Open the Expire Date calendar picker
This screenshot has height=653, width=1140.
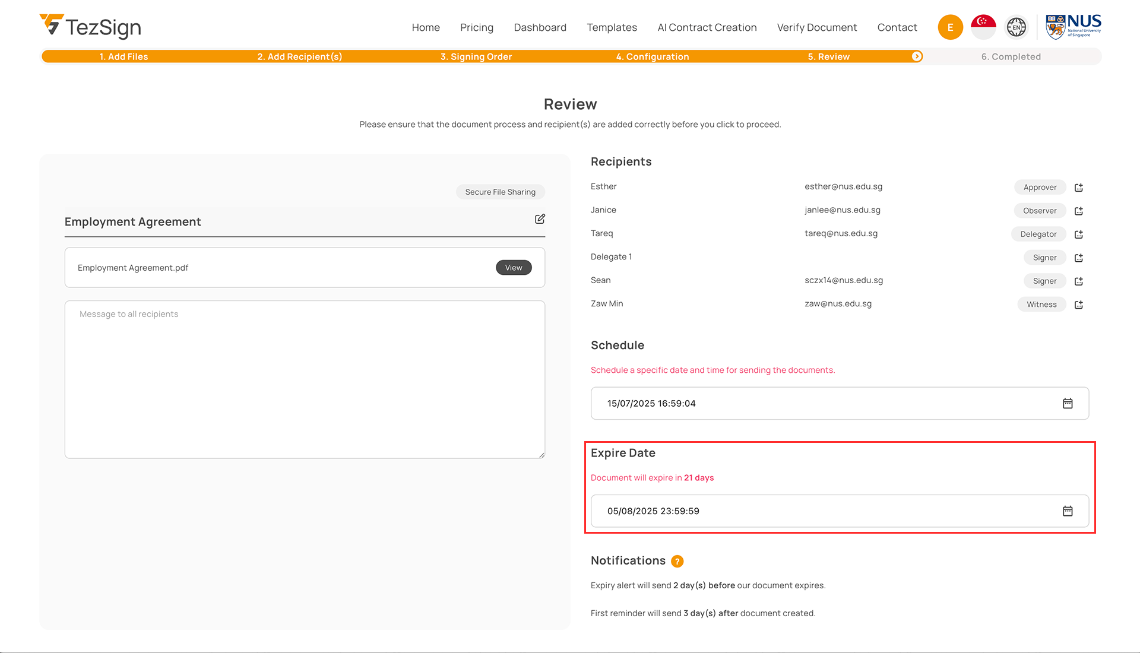pyautogui.click(x=1068, y=511)
